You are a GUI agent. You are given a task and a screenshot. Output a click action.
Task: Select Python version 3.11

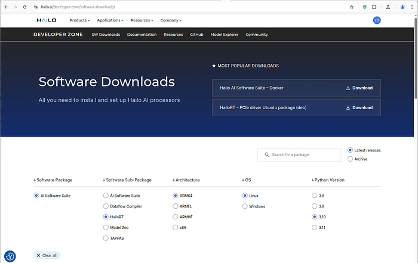(x=314, y=227)
